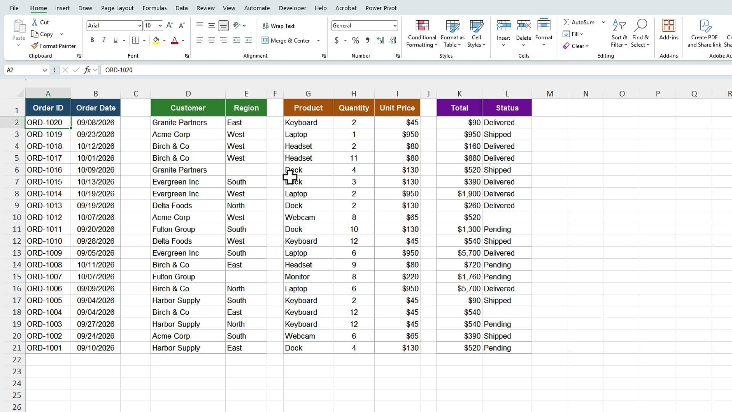Apply Comma Style number format
This screenshot has width=732, height=412.
368,40
